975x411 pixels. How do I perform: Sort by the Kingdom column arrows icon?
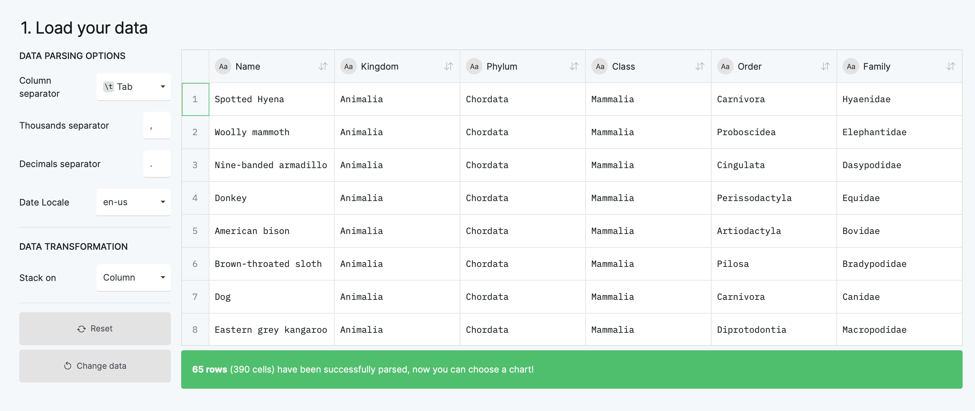pos(449,67)
